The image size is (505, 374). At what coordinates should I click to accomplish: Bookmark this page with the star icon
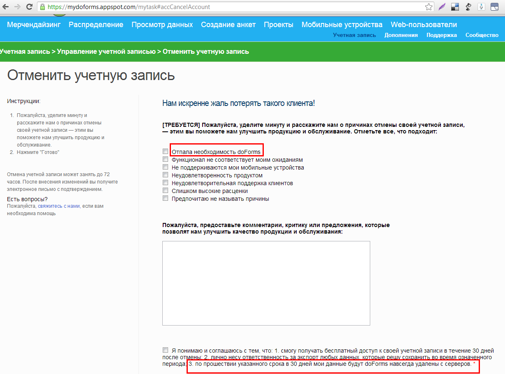429,7
